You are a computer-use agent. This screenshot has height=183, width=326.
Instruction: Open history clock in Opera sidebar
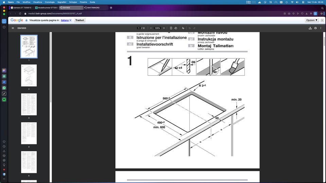[x=4, y=146]
